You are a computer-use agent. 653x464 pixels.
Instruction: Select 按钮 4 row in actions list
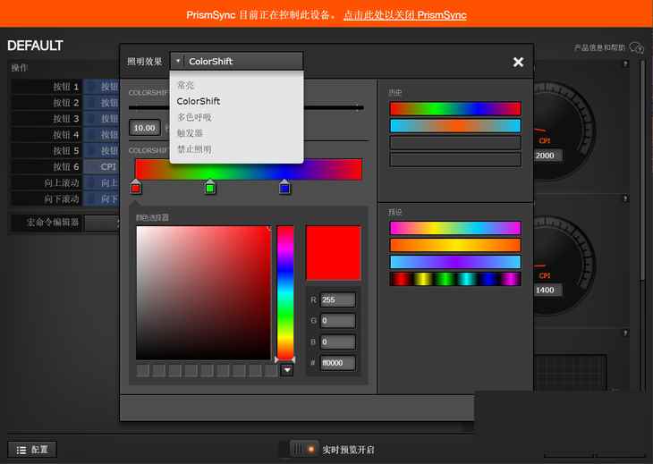click(x=64, y=135)
